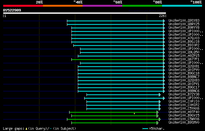The width and height of the screenshot is (205, 131).
Task: Click the cyan ~100% legend segment
Action: pos(182,6)
